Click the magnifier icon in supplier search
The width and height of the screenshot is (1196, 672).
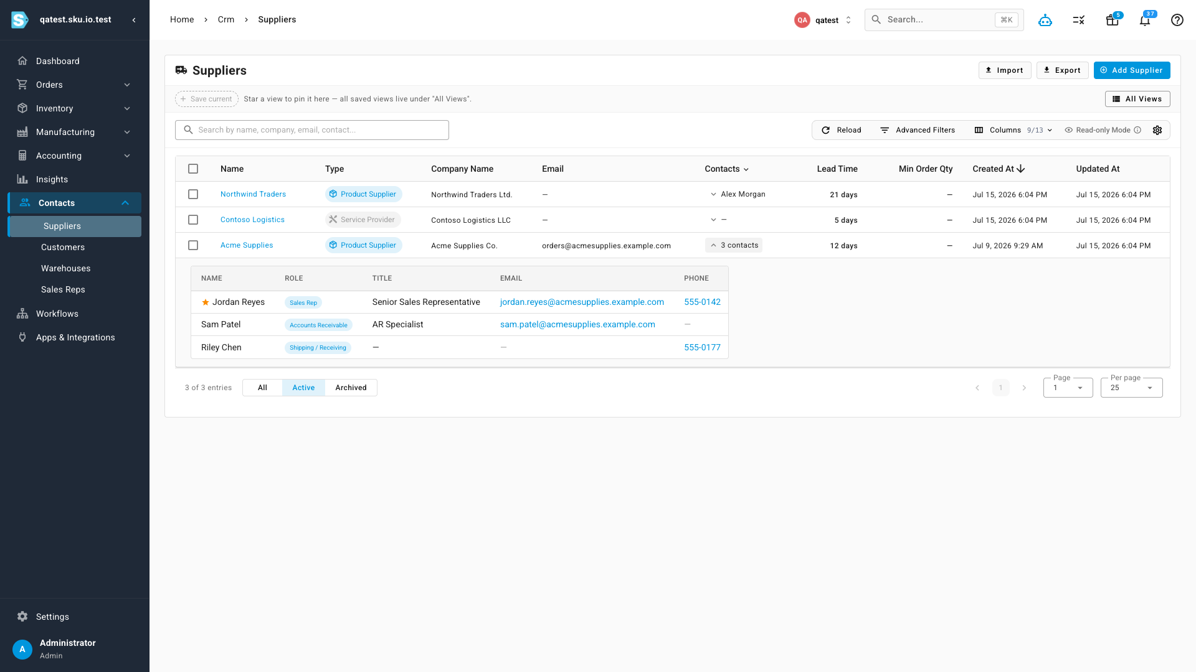(x=188, y=130)
